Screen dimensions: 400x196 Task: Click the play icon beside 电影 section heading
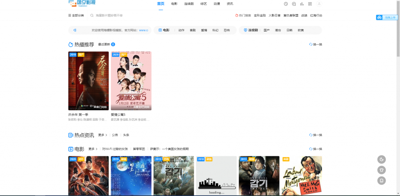71,149
